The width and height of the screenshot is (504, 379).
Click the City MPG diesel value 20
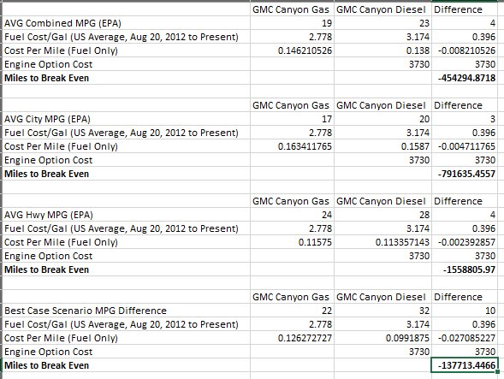(382, 119)
